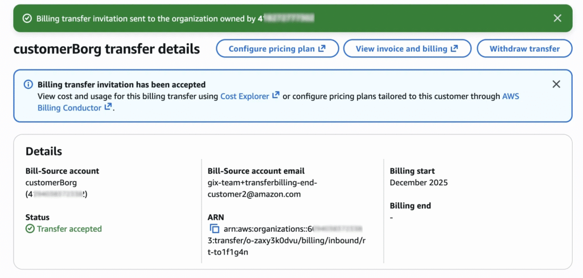Copy the ARN using the copy icon
This screenshot has width=583, height=278.
coord(215,229)
